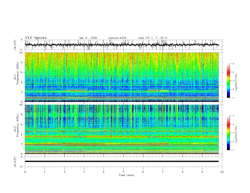250x193 pixels.
Task: Click the ch.2 color bar "log(PSD)(V²/Hz)" label
Action: [x=236, y=134]
